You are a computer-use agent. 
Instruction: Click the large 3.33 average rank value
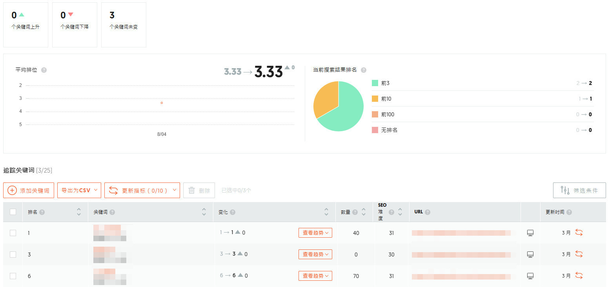[269, 72]
